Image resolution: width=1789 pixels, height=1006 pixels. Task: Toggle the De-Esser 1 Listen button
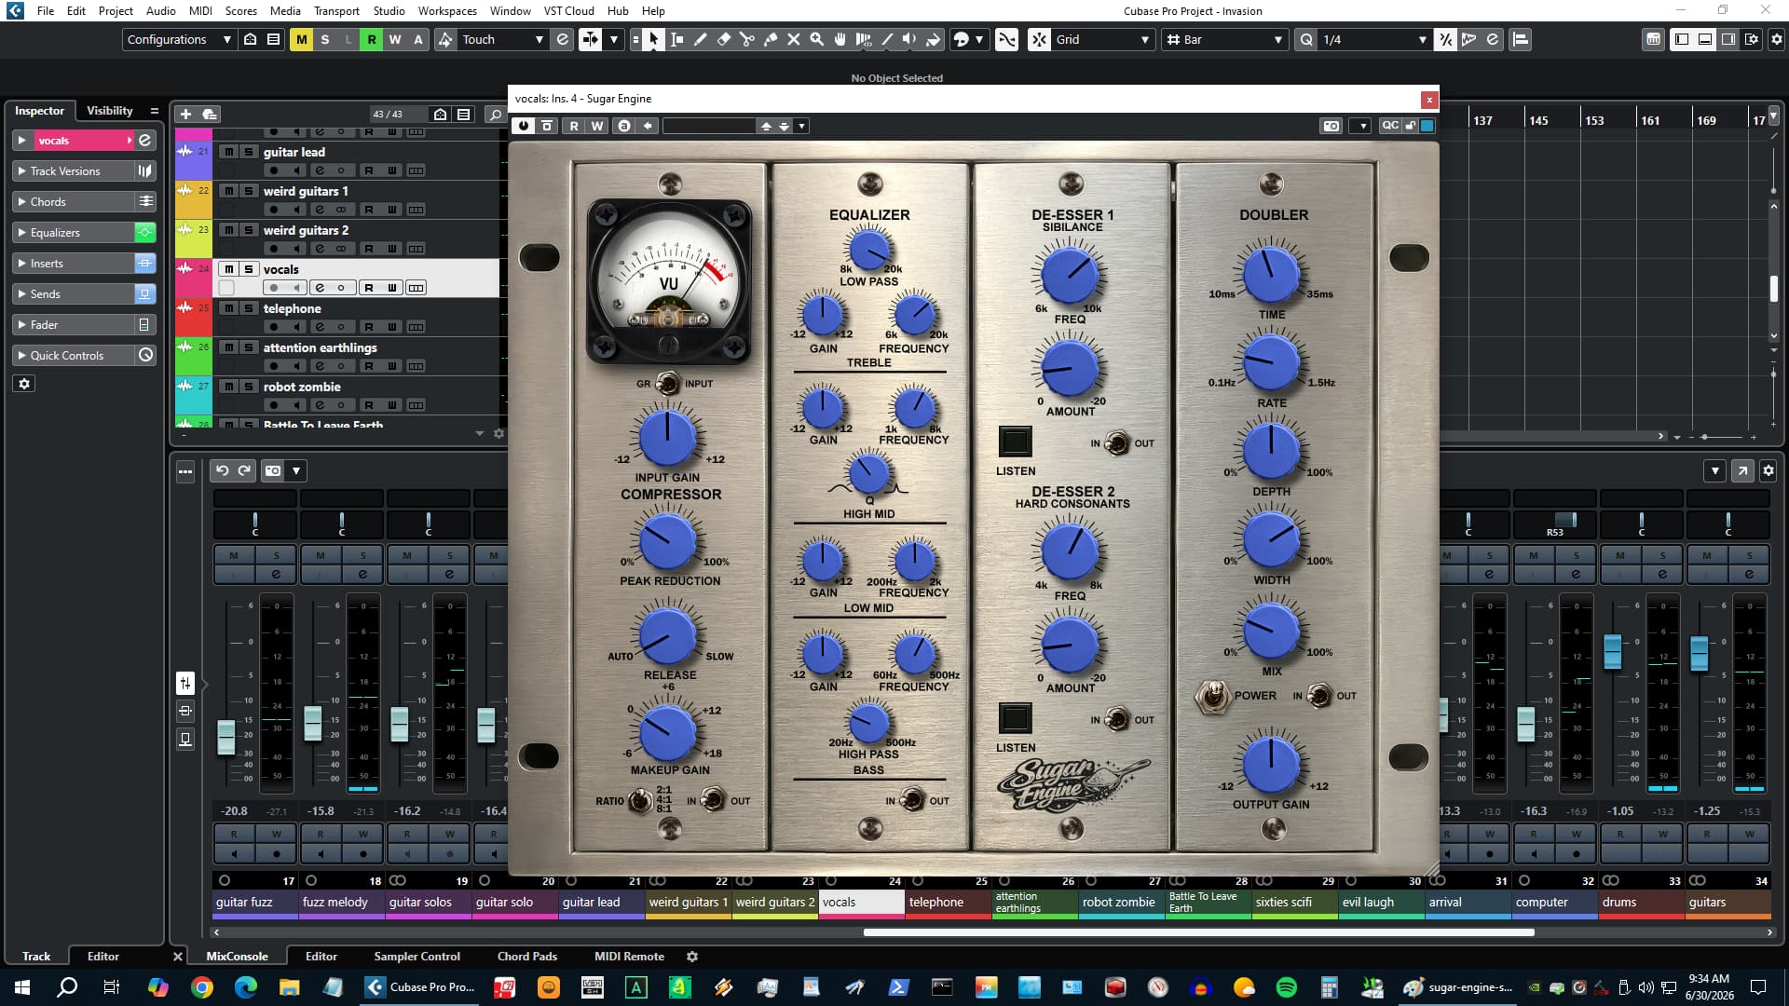pos(1015,442)
